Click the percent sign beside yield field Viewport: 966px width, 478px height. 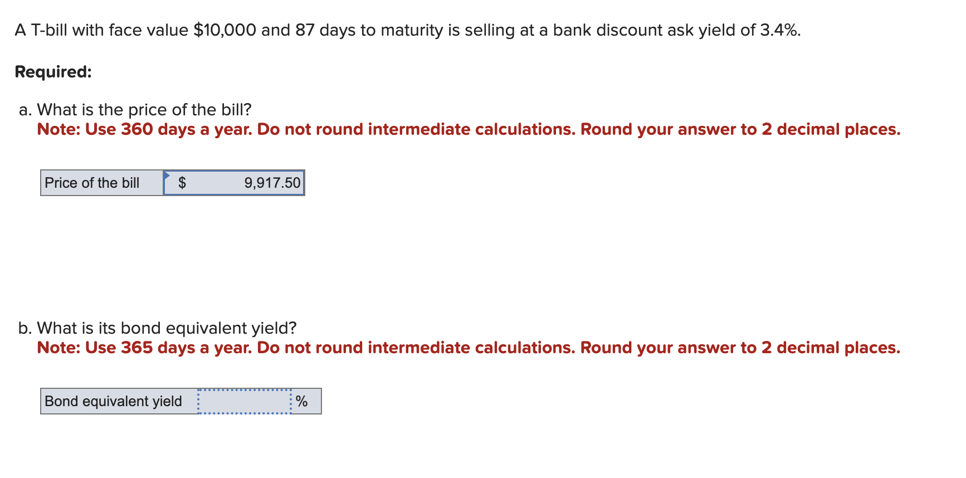(x=301, y=401)
